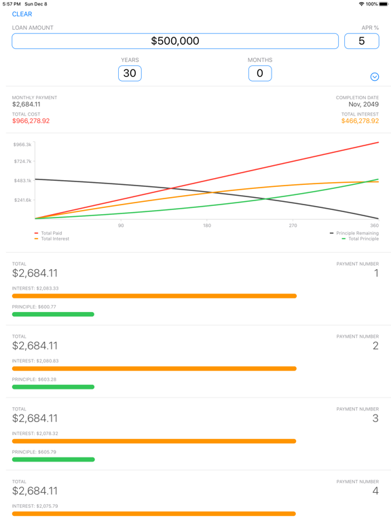Select the $241.6k axis label
This screenshot has width=391, height=522.
(x=22, y=200)
